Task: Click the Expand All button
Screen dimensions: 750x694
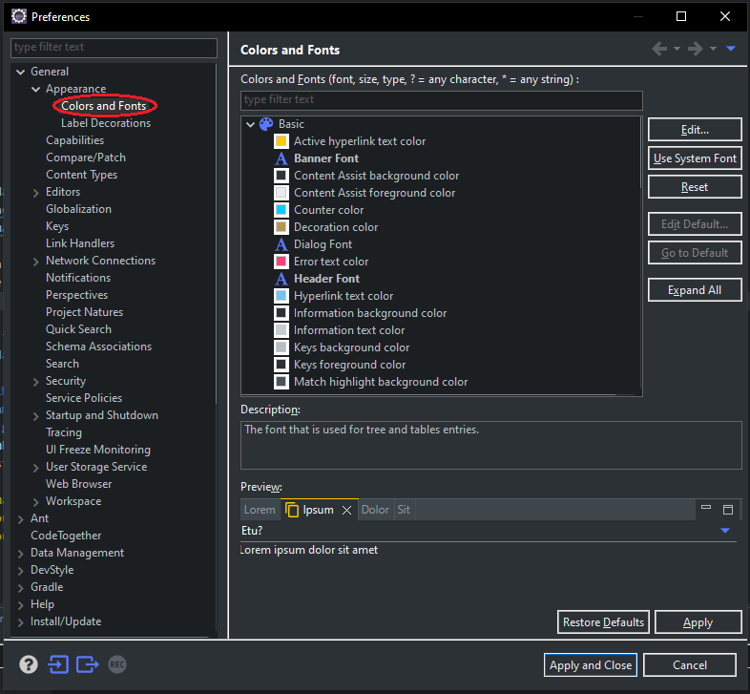Action: (x=694, y=290)
